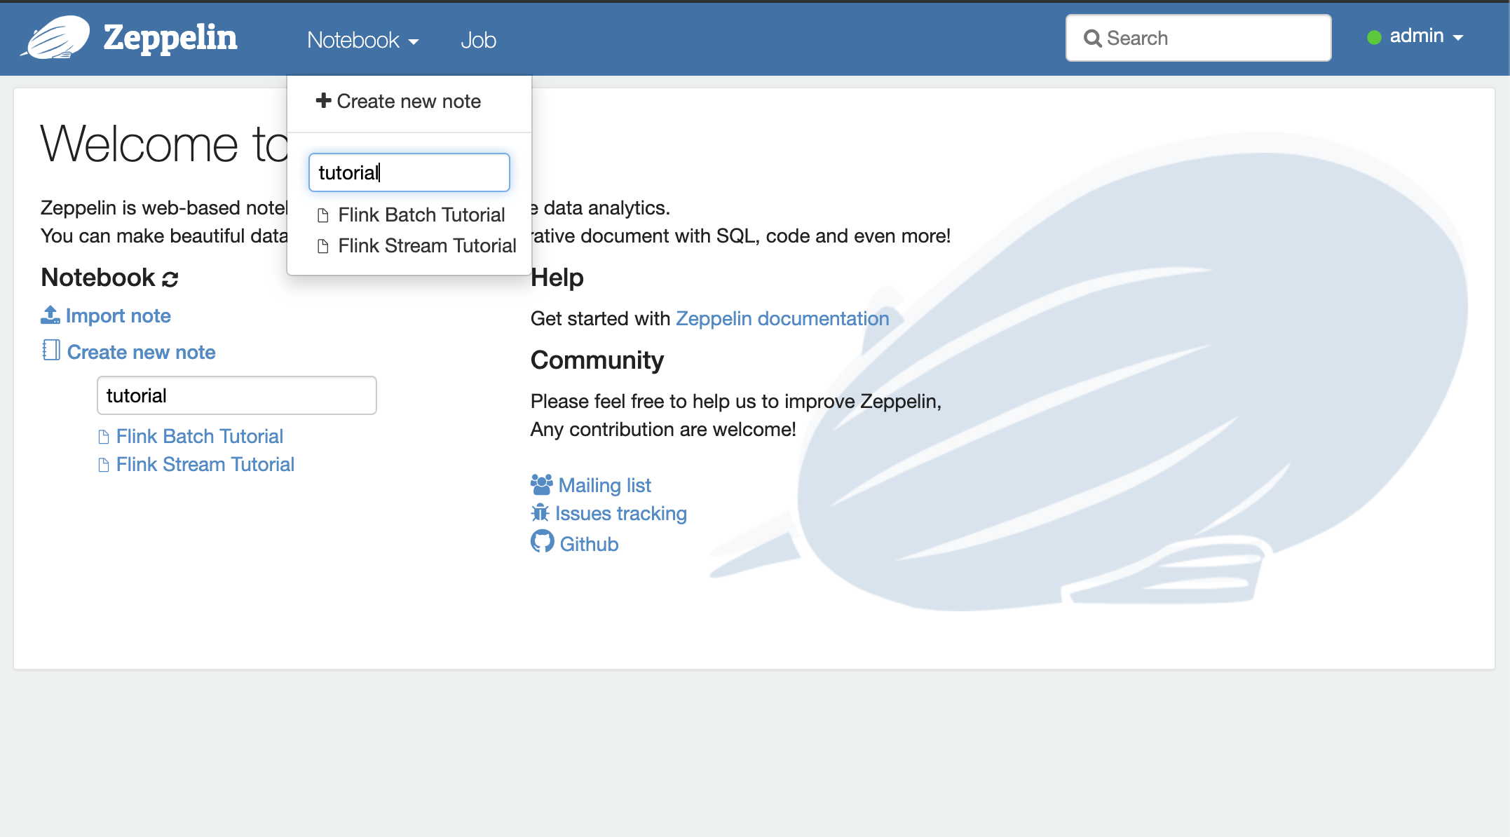Image resolution: width=1510 pixels, height=837 pixels.
Task: Click the bug icon beside Issues tracking
Action: [540, 512]
